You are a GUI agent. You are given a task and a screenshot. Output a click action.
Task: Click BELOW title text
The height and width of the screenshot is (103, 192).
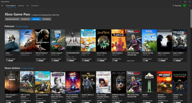pyautogui.click(x=145, y=95)
